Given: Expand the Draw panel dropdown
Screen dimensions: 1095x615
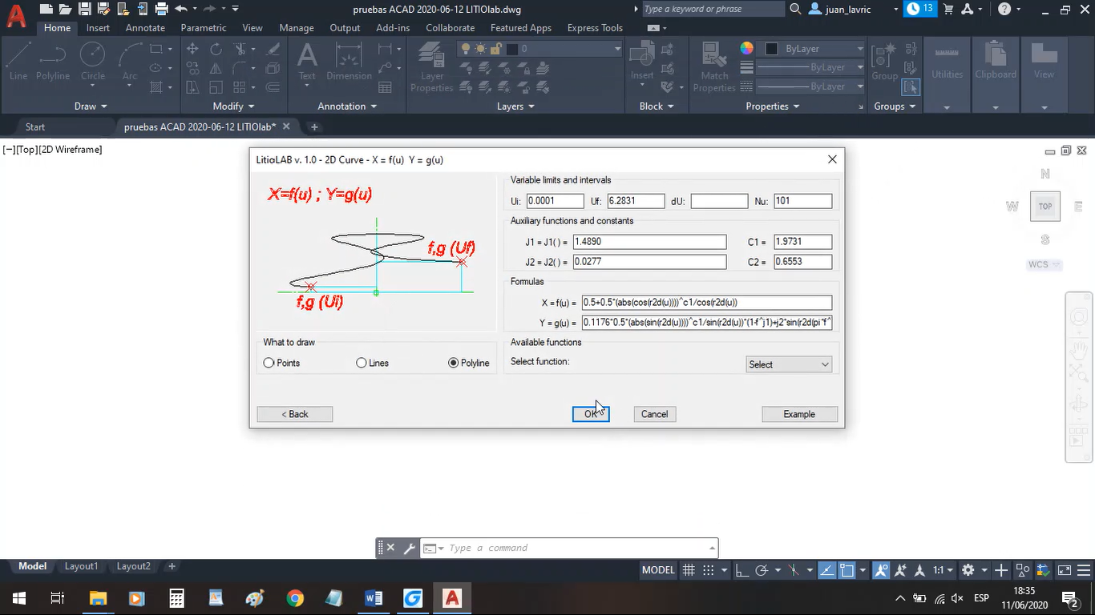Looking at the screenshot, I should click(90, 106).
